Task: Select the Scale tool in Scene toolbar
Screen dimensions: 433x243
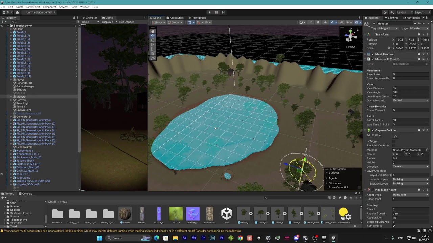Action: pyautogui.click(x=153, y=45)
